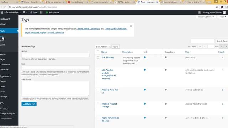This screenshot has height=128, width=228.
Task: Click the Add New Tag button
Action: [29, 104]
